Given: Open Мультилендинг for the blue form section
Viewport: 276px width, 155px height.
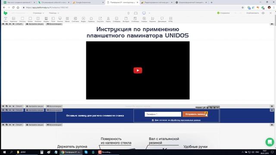Looking at the screenshot, I should click(54, 110).
